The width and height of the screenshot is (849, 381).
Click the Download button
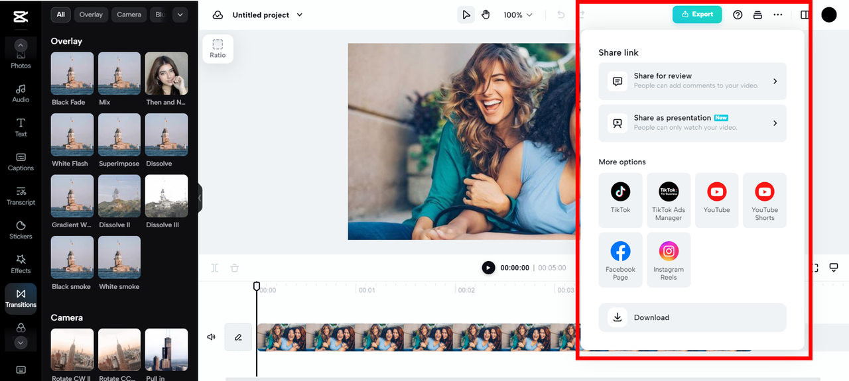[692, 317]
